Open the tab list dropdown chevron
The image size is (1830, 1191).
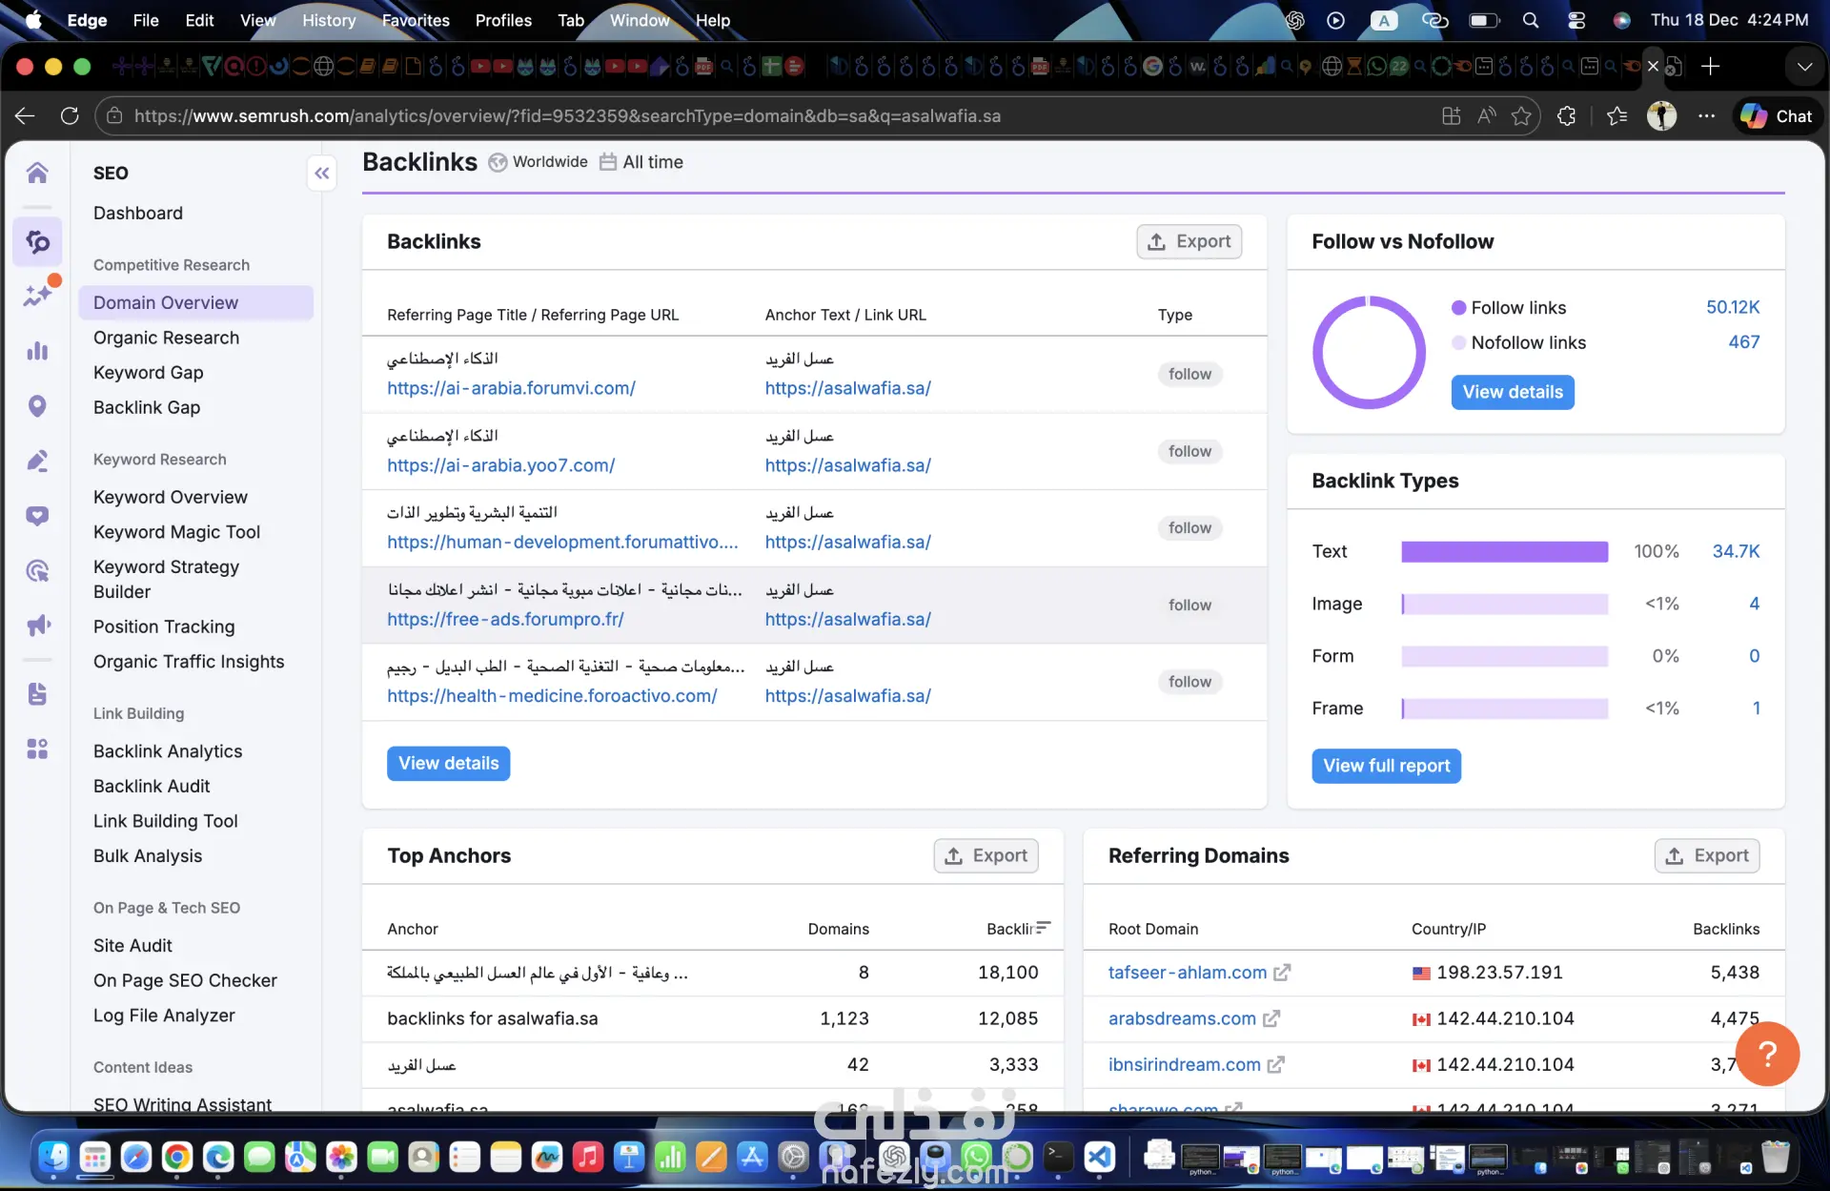click(1803, 67)
